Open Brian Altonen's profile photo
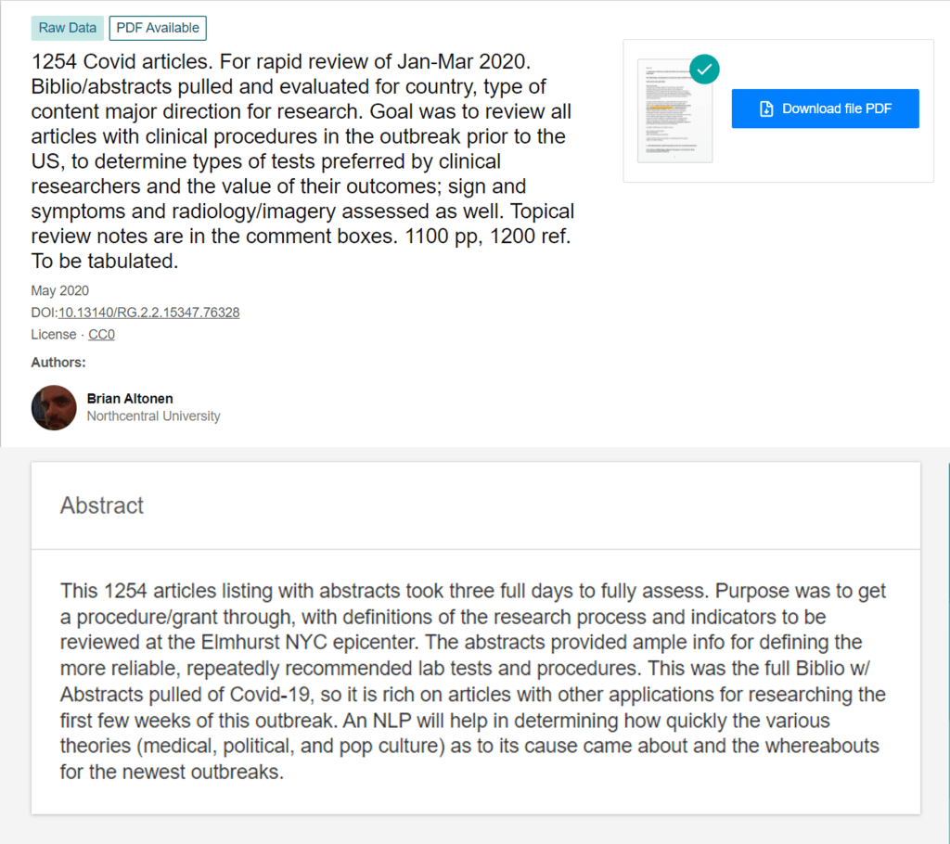This screenshot has height=844, width=950. pos(54,407)
